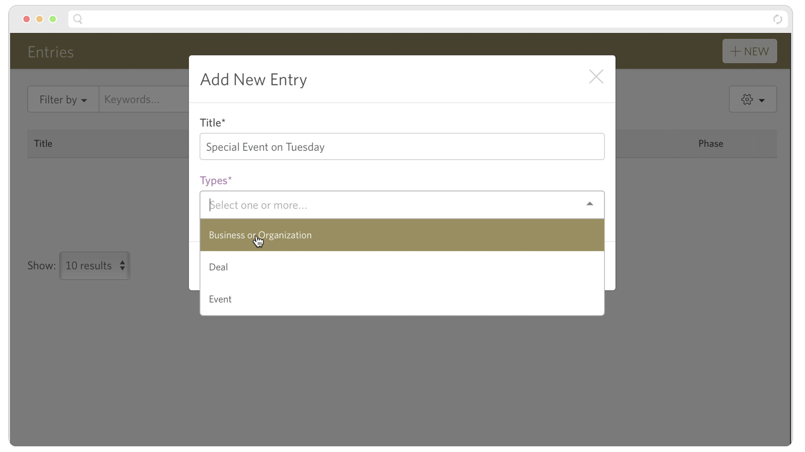Click the search magnifier icon in address bar
Viewport: 805px width, 452px height.
tap(78, 19)
